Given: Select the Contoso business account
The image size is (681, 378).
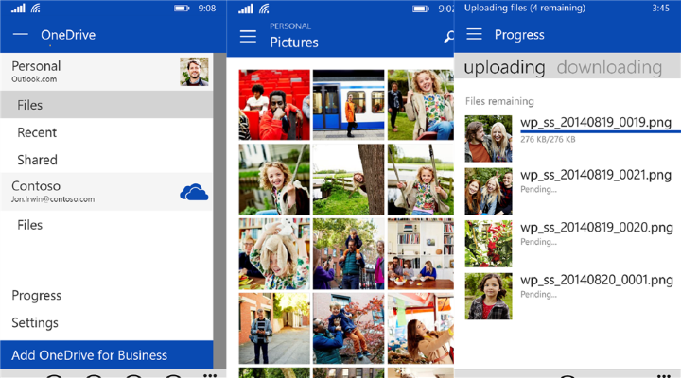Looking at the screenshot, I should (106, 192).
